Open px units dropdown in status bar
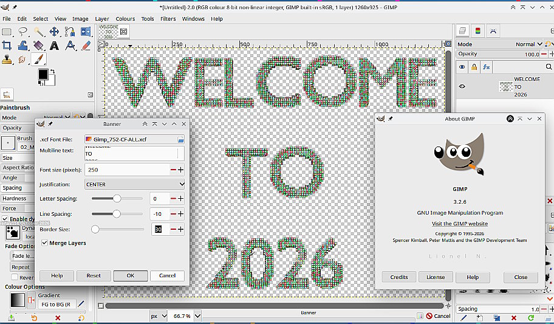Image resolution: width=554 pixels, height=324 pixels. (159, 316)
